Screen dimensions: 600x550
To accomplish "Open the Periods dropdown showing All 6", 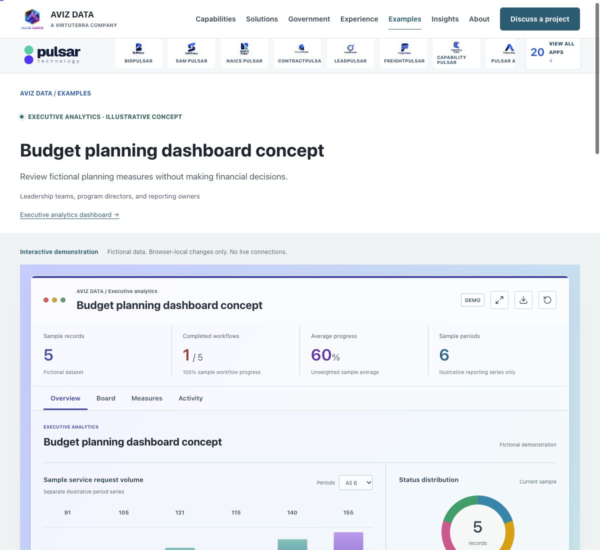I will tap(355, 482).
